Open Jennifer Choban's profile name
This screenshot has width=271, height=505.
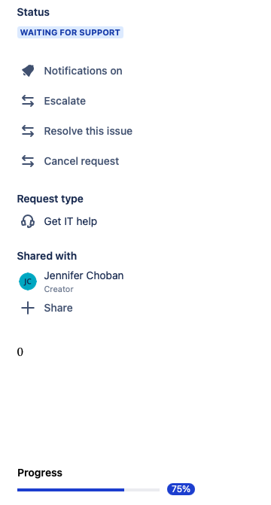pyautogui.click(x=84, y=275)
